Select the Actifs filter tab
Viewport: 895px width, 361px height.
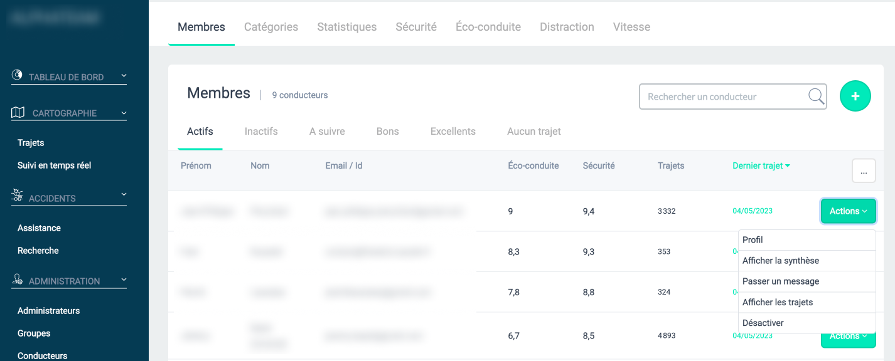(x=200, y=132)
